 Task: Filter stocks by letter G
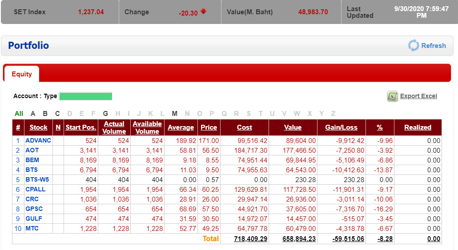pyautogui.click(x=105, y=114)
